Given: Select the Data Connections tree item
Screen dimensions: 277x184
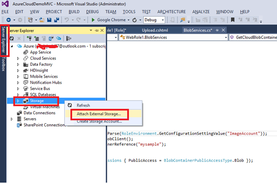Looking at the screenshot, I should pos(39,113).
